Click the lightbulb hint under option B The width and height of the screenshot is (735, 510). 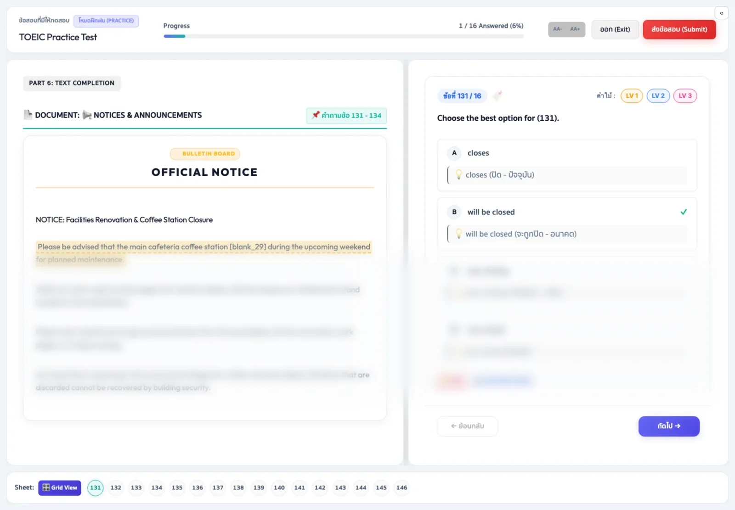click(x=458, y=234)
